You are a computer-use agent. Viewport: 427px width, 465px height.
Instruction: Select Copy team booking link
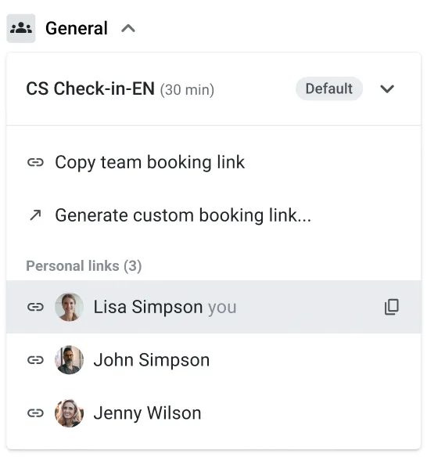(x=213, y=162)
